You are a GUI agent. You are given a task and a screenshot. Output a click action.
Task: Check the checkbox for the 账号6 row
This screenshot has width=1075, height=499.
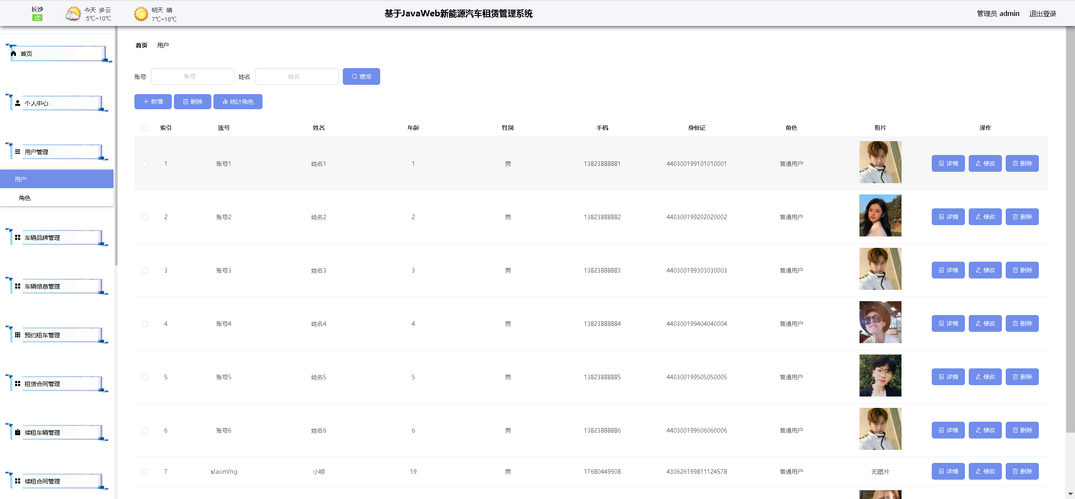pos(145,431)
